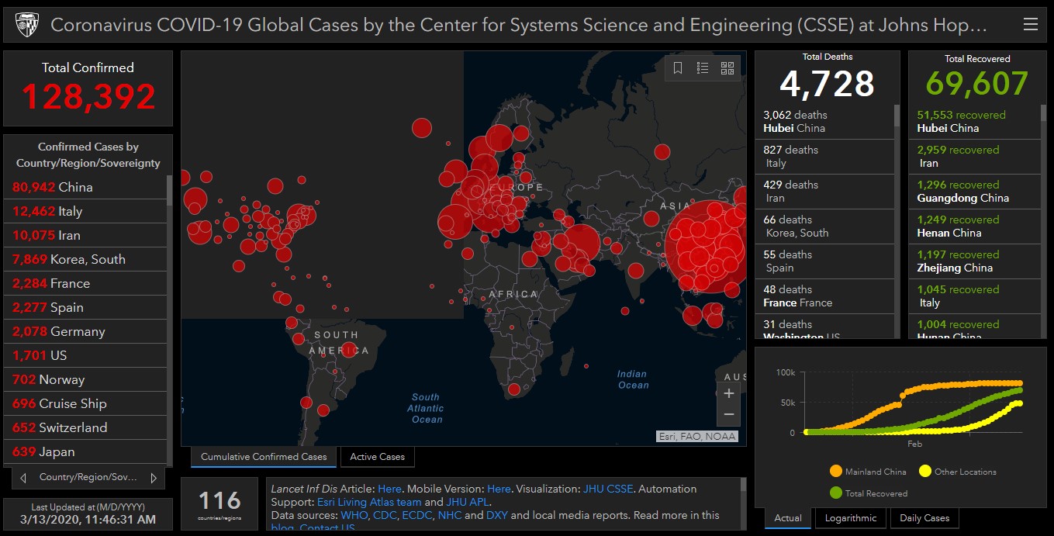
Task: Select the Logarithmic chart tab
Action: [851, 518]
